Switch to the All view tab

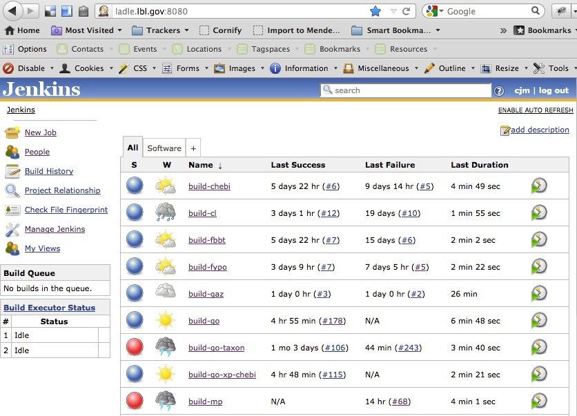(x=133, y=148)
